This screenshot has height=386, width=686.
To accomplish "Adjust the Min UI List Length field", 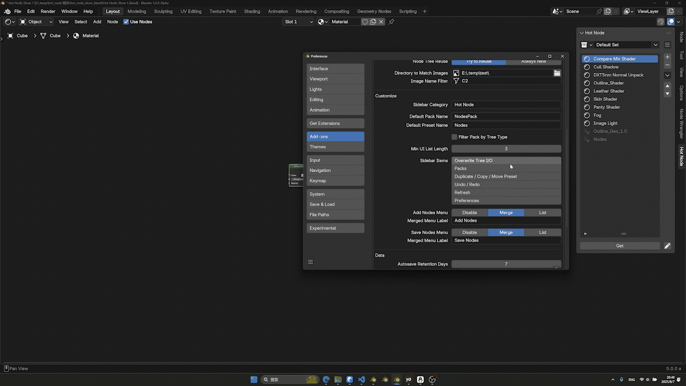I will tap(506, 149).
